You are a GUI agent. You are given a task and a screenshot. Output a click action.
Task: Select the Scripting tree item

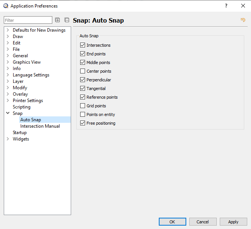click(x=21, y=107)
